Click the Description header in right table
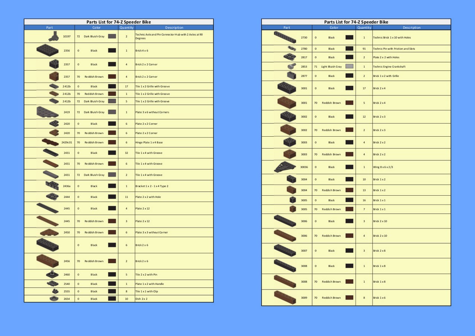Image resolution: width=475 pixels, height=336 pixels. point(412,27)
